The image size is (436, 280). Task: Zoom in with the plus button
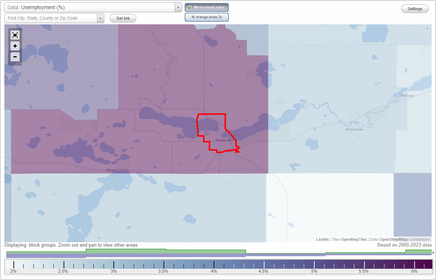15,46
